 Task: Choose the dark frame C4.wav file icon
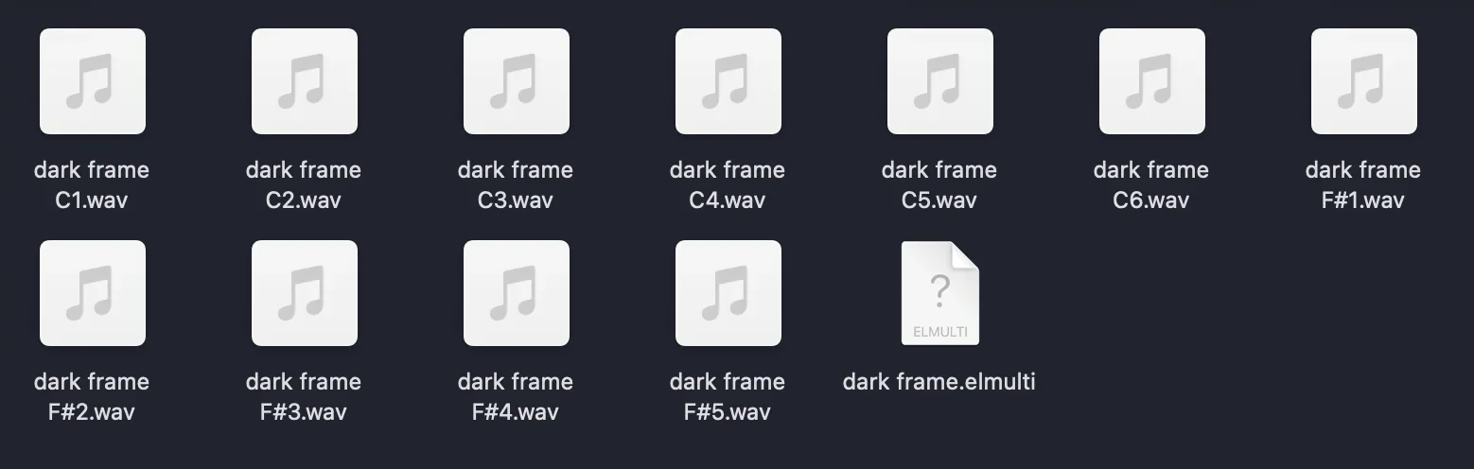point(728,81)
